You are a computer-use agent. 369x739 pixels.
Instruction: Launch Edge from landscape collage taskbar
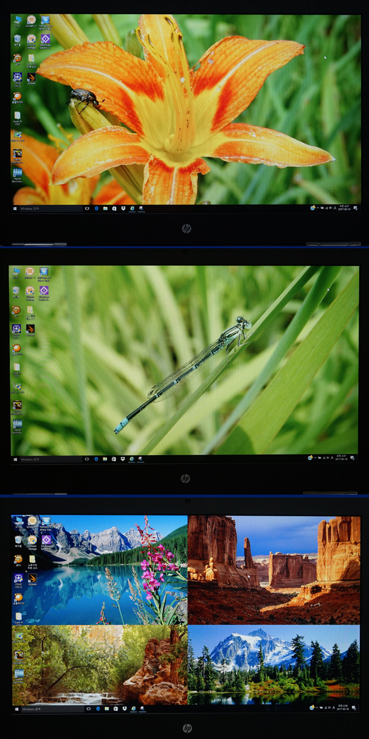tap(98, 709)
